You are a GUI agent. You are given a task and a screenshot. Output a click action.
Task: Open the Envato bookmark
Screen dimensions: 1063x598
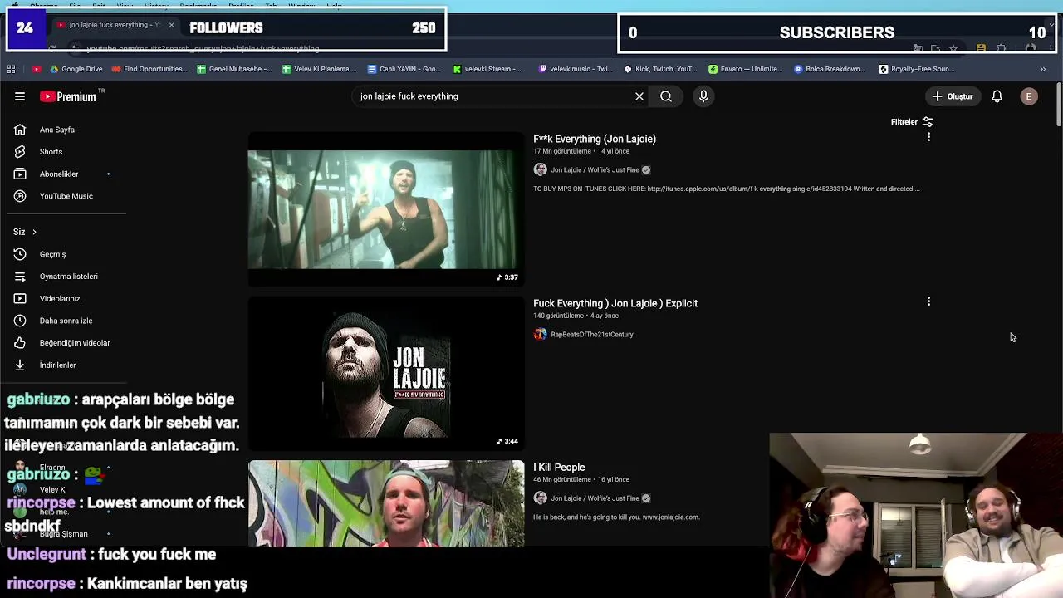coord(746,69)
